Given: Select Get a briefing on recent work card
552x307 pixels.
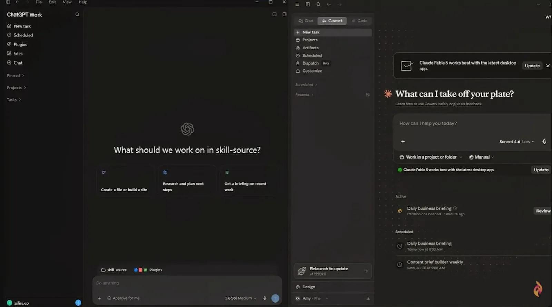Looking at the screenshot, I should tap(249, 181).
